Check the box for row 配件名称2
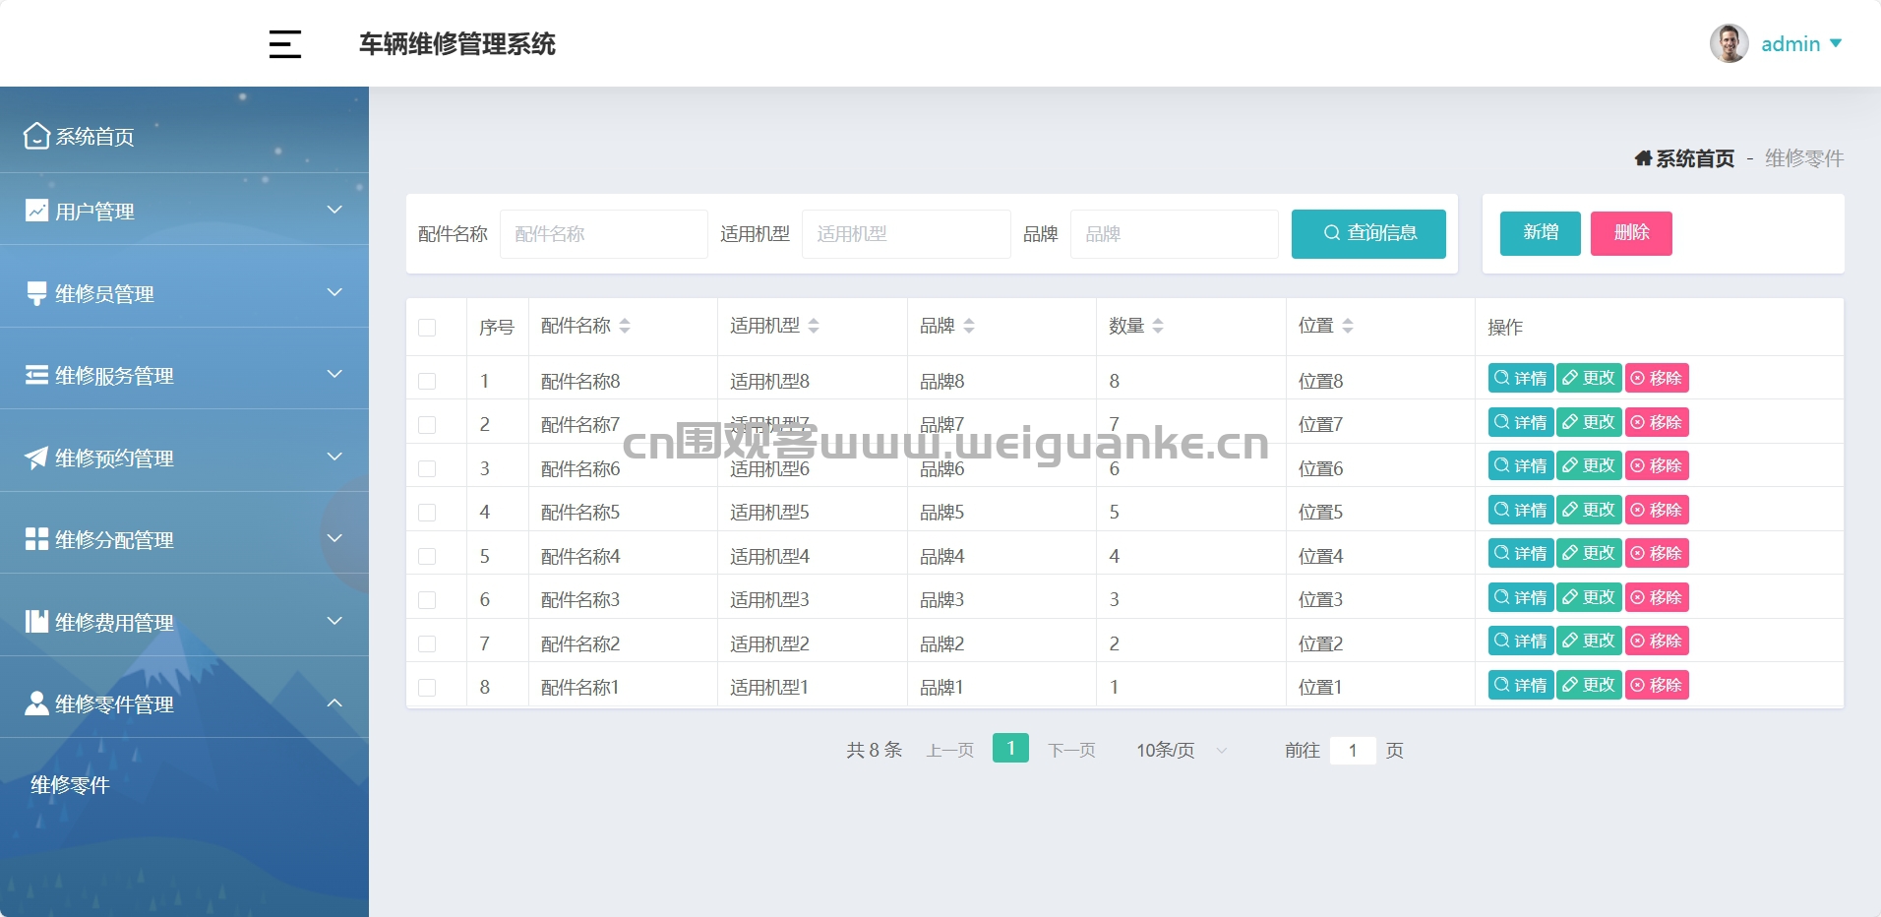This screenshot has width=1881, height=917. (x=427, y=643)
